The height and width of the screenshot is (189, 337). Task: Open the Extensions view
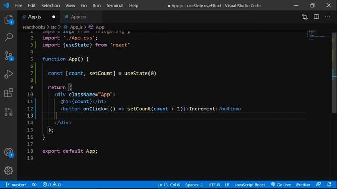(x=8, y=93)
